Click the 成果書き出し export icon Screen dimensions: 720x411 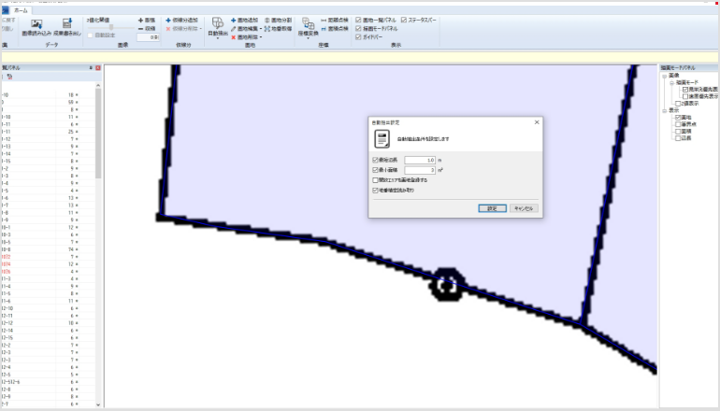pos(66,24)
